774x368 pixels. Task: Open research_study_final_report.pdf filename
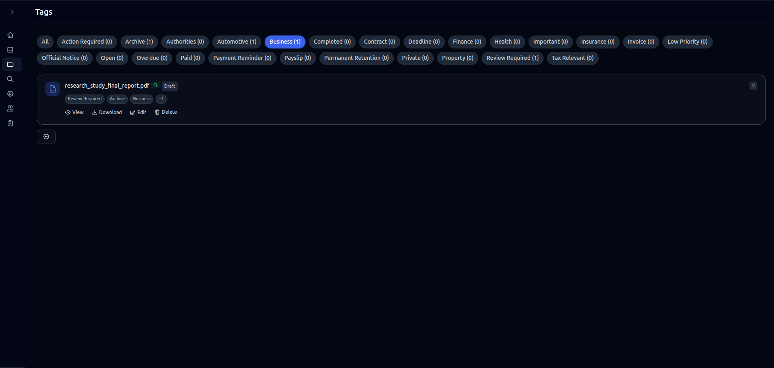click(107, 86)
